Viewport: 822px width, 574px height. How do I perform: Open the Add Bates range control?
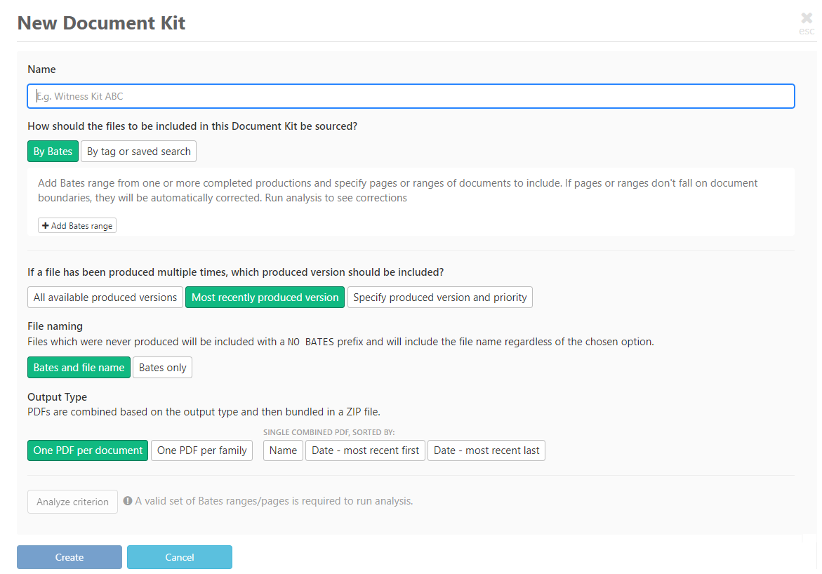pos(77,225)
